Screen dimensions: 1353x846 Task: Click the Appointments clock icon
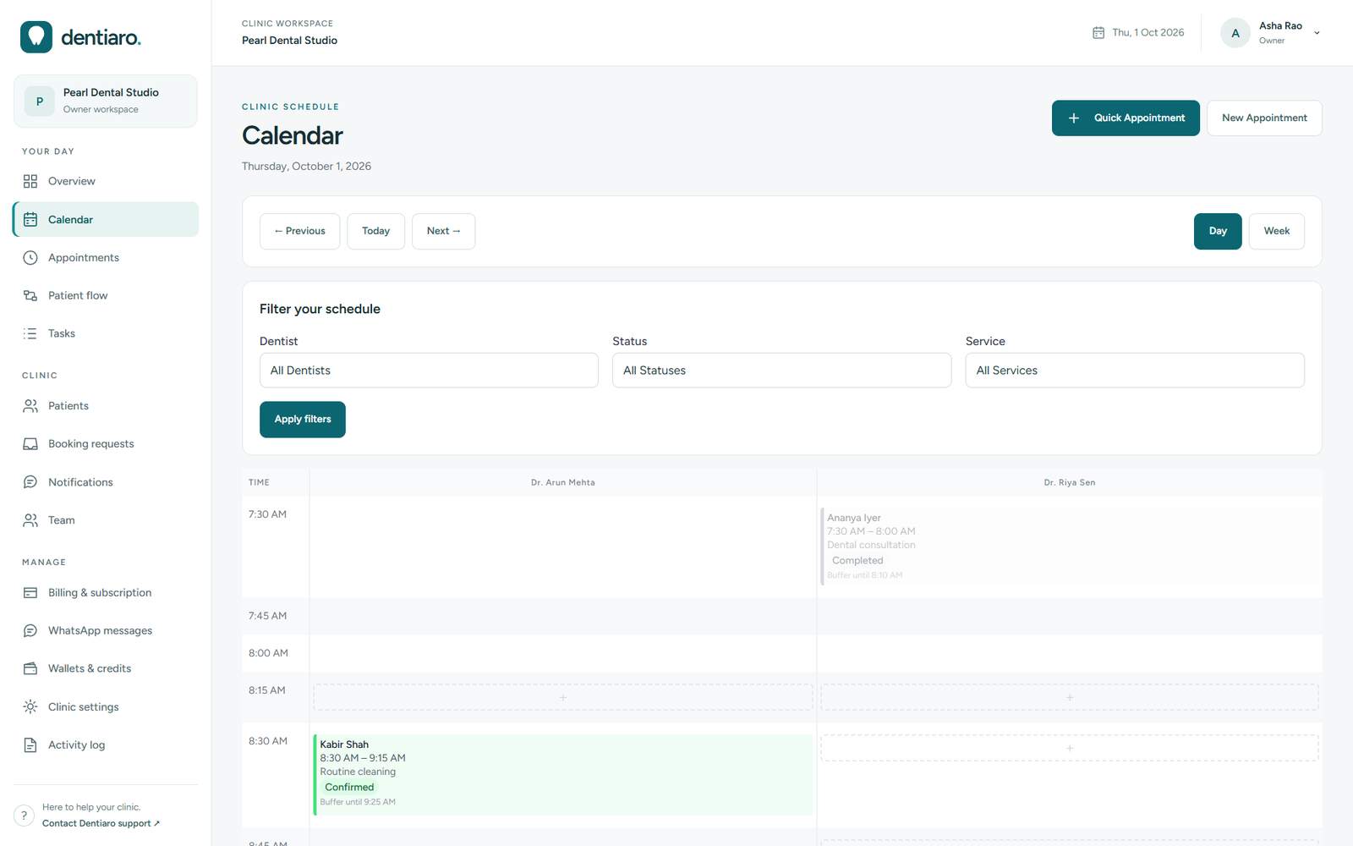pyautogui.click(x=30, y=257)
